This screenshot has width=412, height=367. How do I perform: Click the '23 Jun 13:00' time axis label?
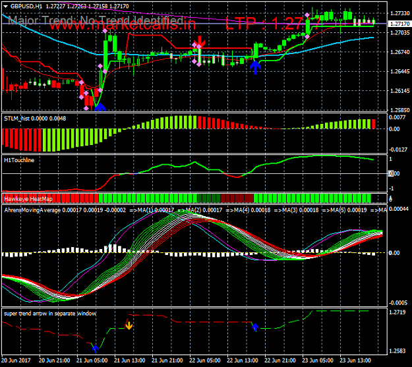pos(355,360)
